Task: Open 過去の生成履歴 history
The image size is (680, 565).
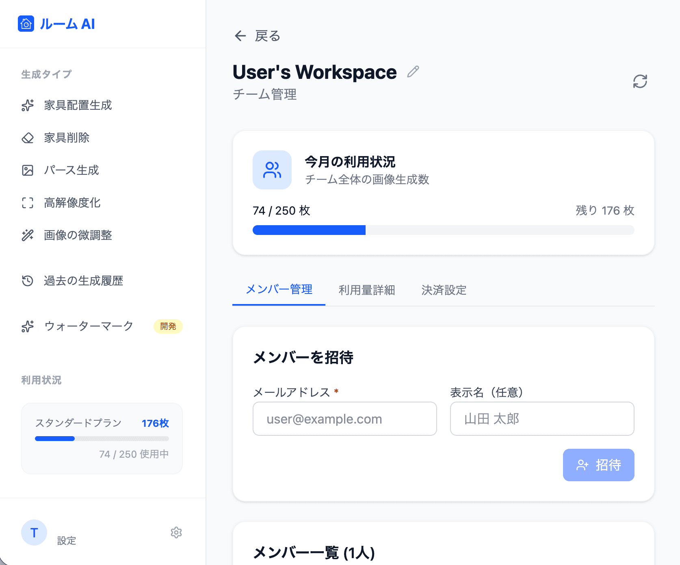Action: [83, 281]
